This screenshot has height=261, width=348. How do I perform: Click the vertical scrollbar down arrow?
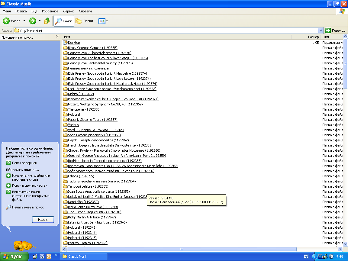point(345,244)
